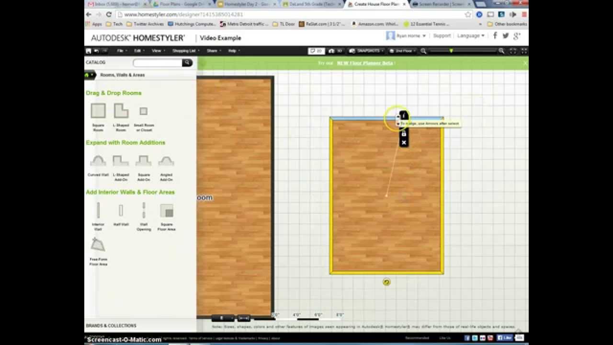Click the rotate handle below the room
Screen dimensions: 613x345
386,282
